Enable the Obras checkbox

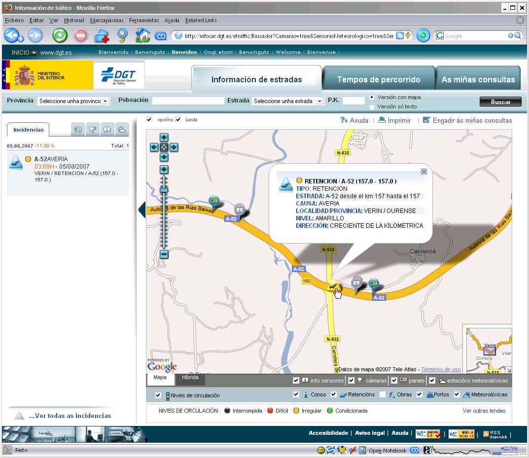click(383, 394)
